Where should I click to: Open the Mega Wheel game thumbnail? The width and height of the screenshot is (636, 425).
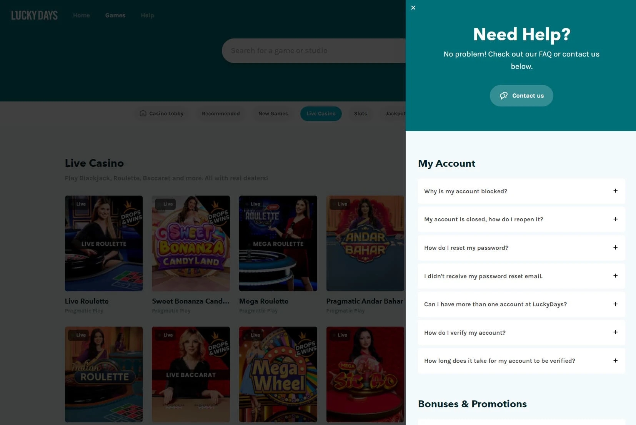278,374
